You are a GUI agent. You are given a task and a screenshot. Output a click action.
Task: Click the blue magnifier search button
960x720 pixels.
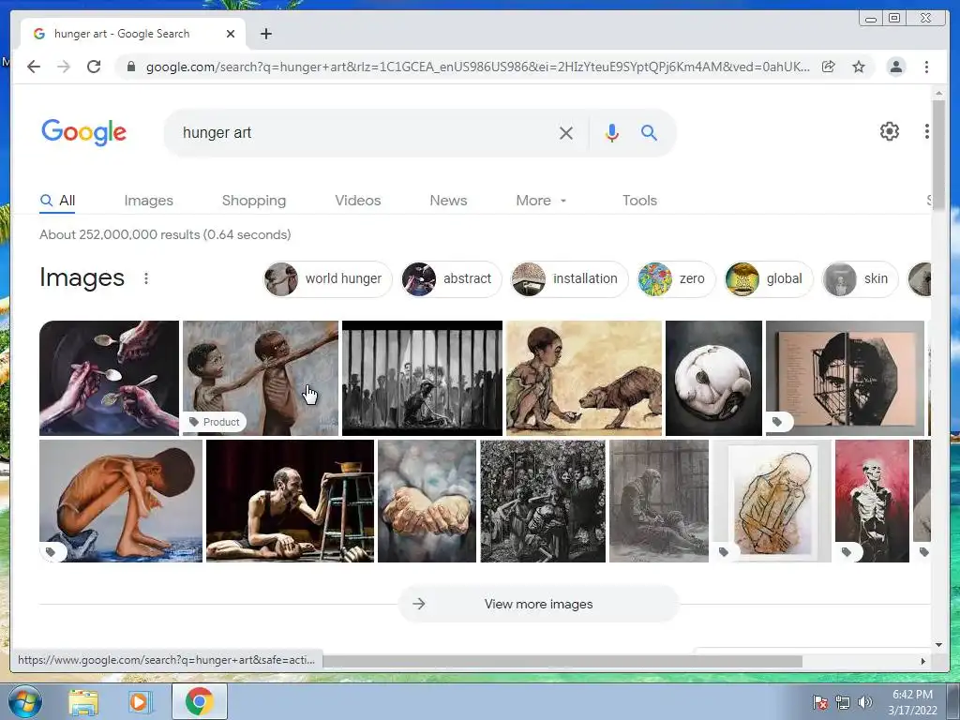click(x=649, y=133)
